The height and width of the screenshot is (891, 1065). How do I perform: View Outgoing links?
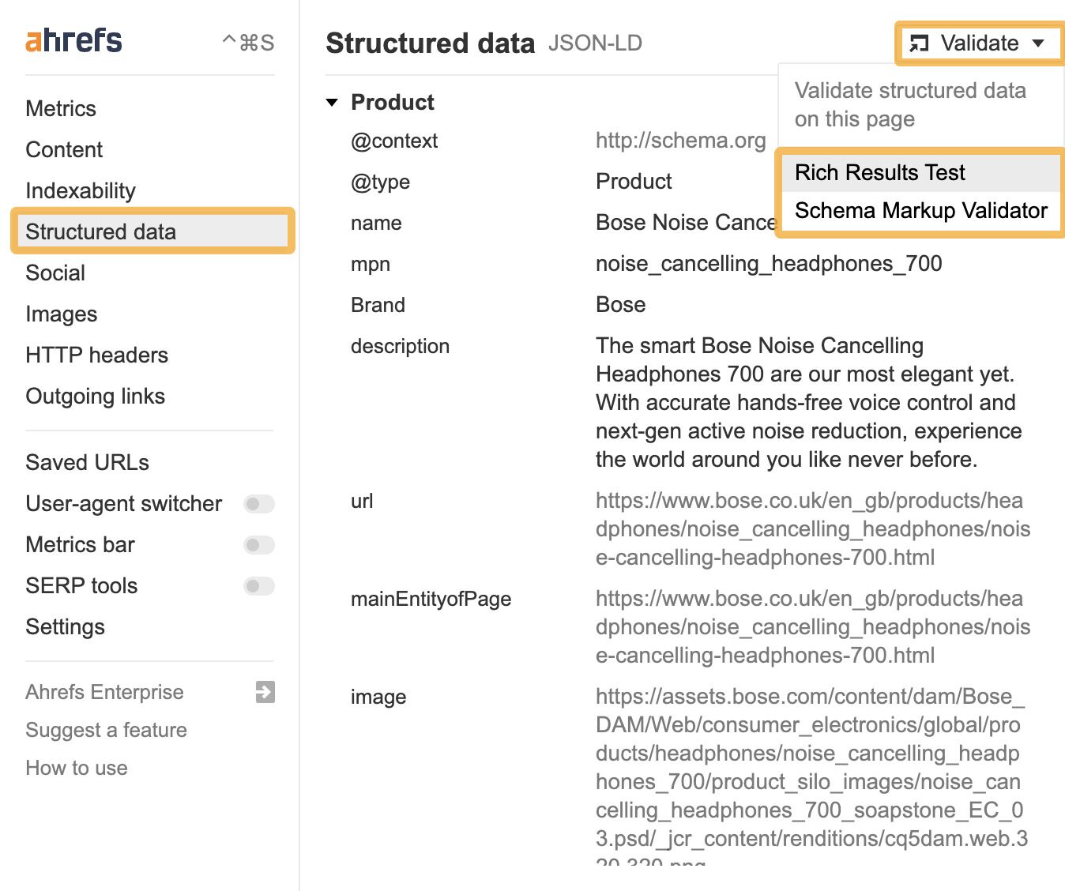pos(95,396)
